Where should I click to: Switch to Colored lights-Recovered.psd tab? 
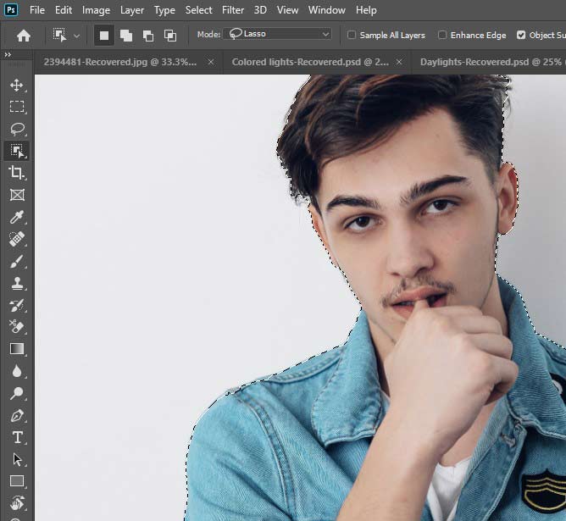310,62
